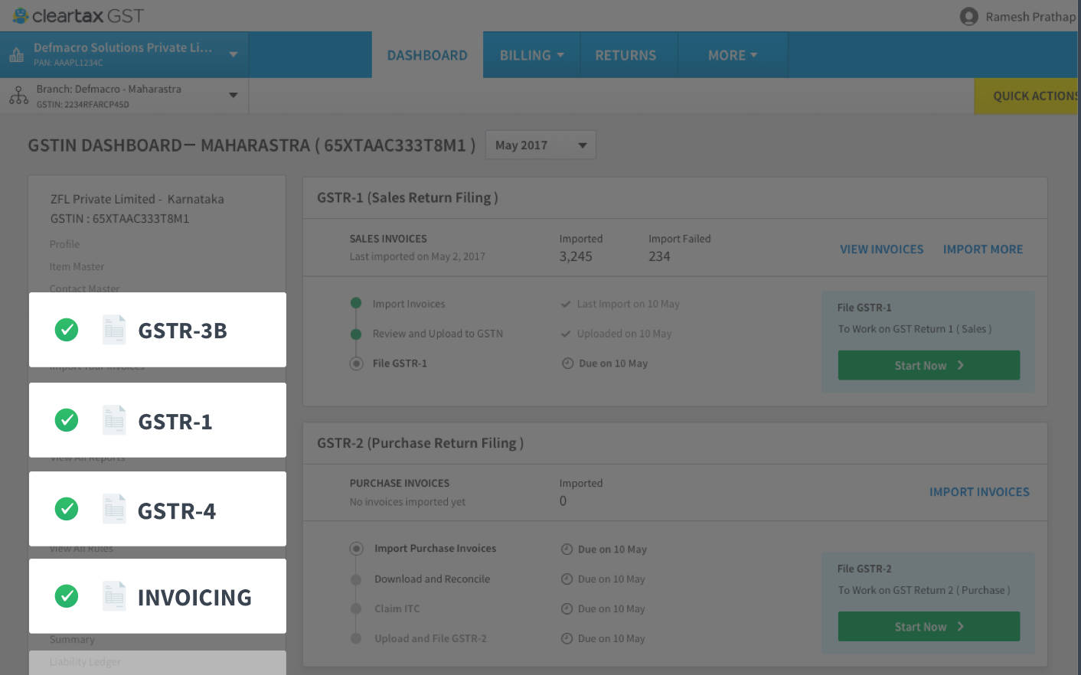Screen dimensions: 1081x675
Task: Click Start Now to file GSTR-1
Action: (929, 365)
